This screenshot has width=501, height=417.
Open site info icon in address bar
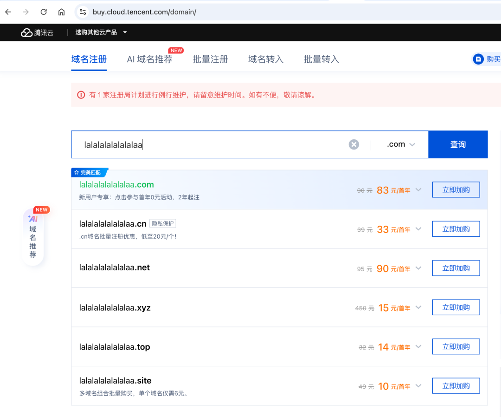(83, 12)
